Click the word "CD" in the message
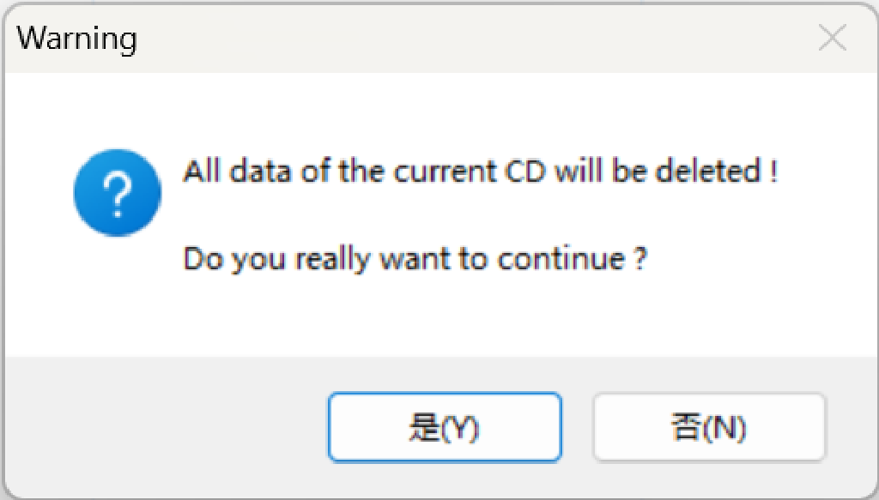The width and height of the screenshot is (879, 500). tap(523, 172)
